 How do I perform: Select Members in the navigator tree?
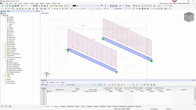click(x=11, y=28)
